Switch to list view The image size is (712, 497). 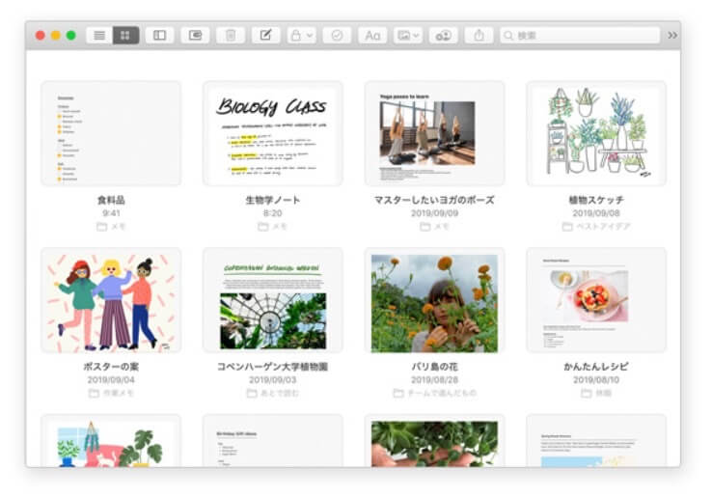(x=99, y=35)
